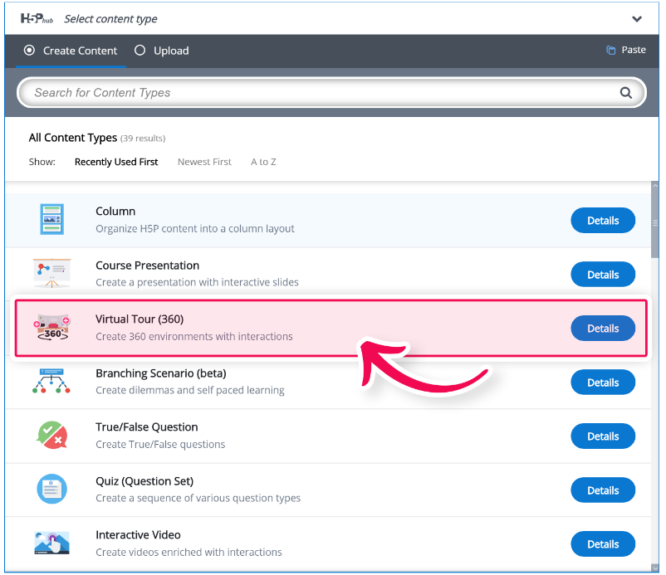Viewport: 666px width, 575px height.
Task: Select the Quiz (Question Set) title
Action: coord(144,481)
